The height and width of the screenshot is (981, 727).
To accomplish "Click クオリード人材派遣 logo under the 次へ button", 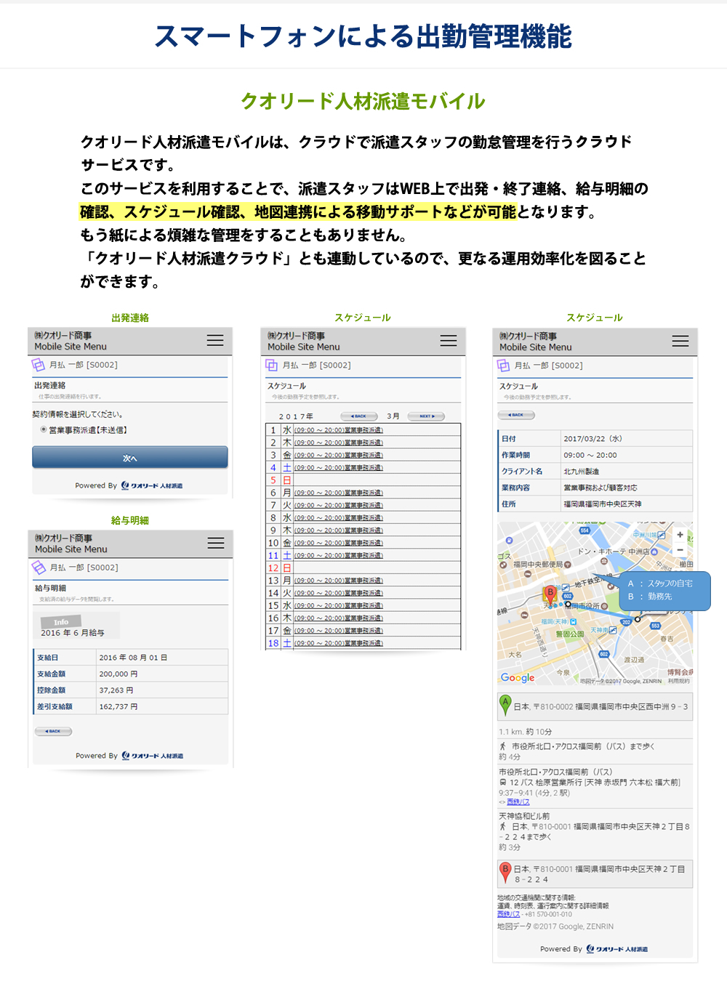I will [x=151, y=485].
